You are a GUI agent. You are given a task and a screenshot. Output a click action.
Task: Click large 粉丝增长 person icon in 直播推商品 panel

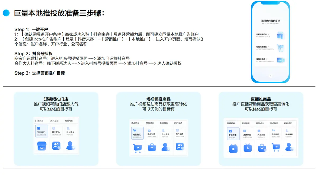[290, 147]
